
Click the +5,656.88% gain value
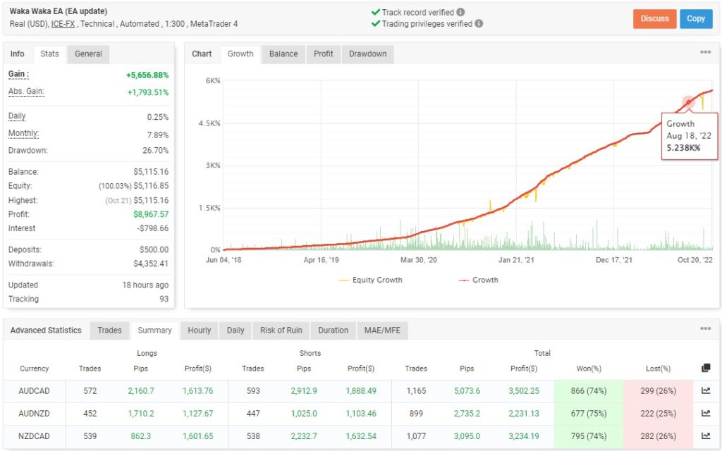pyautogui.click(x=147, y=75)
